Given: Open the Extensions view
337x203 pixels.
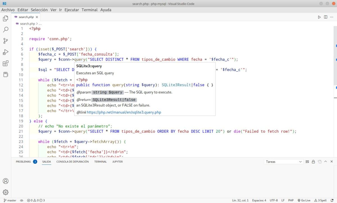Looking at the screenshot, I should (5, 63).
